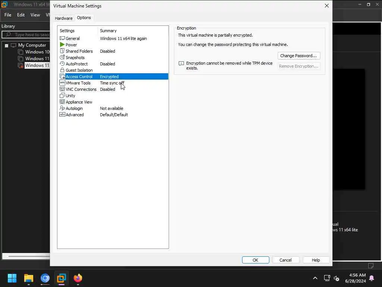Click the Remove Encryption button
The image size is (382, 287).
point(299,66)
